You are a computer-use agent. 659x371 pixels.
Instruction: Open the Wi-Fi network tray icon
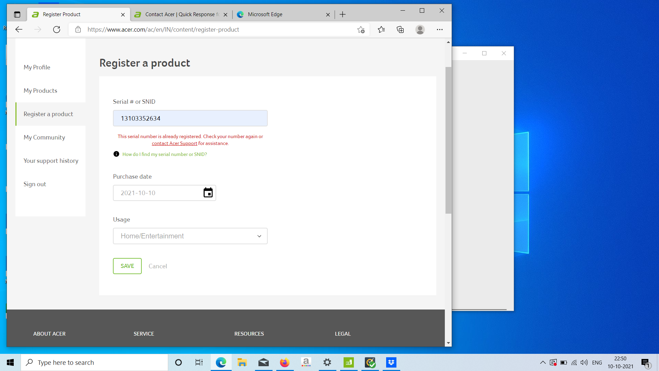[574, 362]
